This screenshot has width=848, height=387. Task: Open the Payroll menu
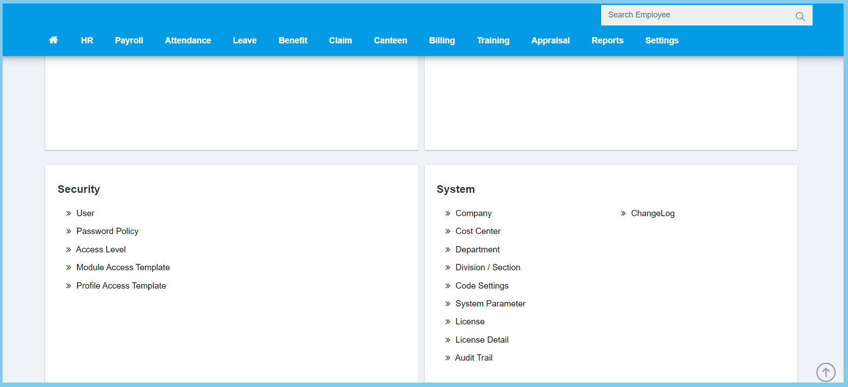[x=129, y=40]
